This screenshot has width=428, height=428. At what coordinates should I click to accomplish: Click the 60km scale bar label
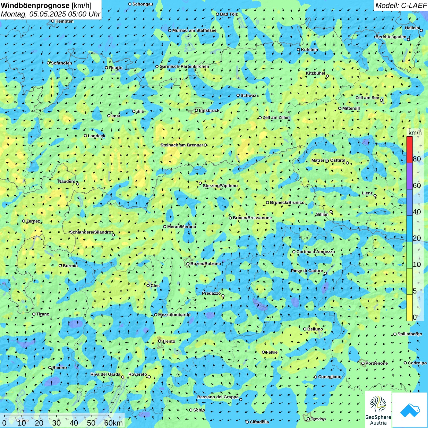(x=113, y=423)
